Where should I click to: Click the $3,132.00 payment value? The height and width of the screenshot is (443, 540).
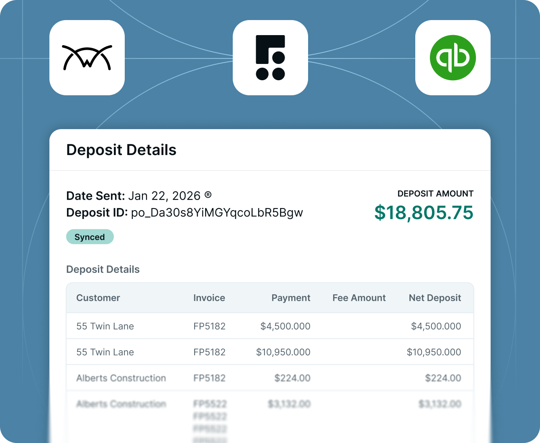pos(289,404)
